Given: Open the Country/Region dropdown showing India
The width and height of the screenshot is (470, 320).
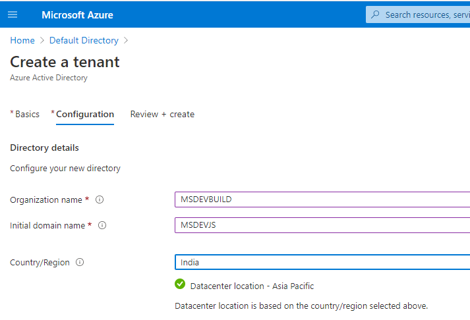Looking at the screenshot, I should click(x=322, y=262).
